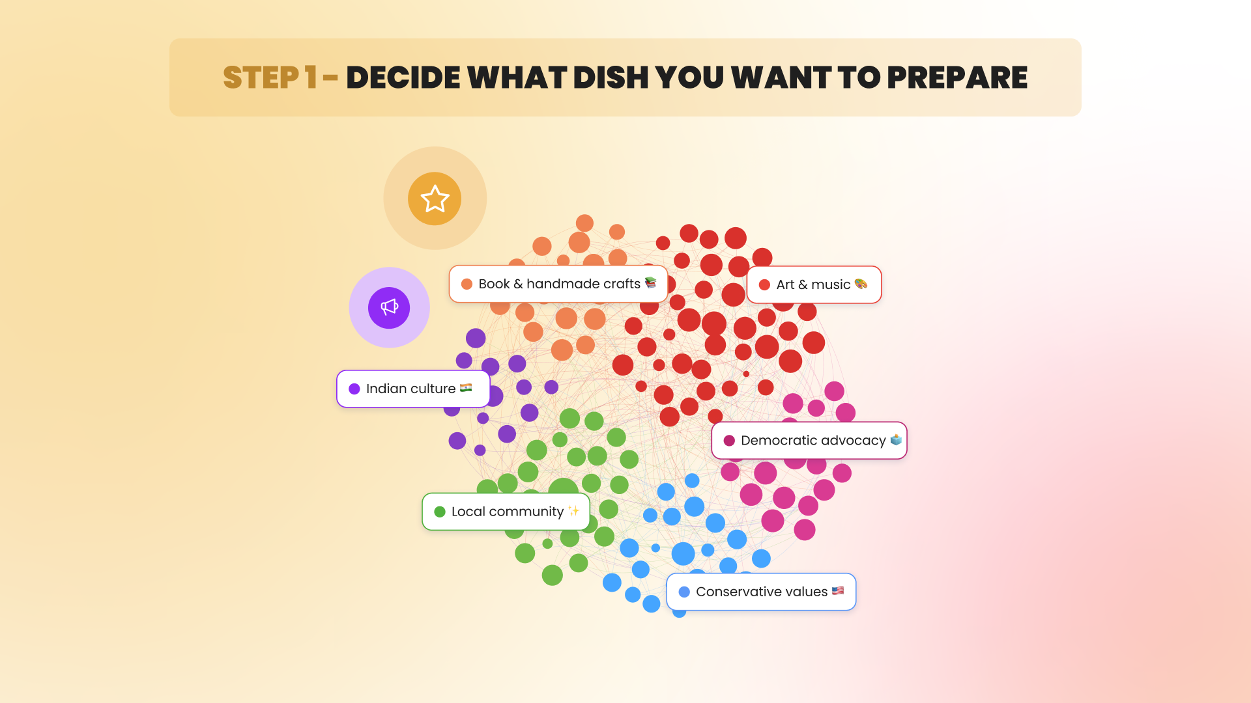Image resolution: width=1251 pixels, height=703 pixels.
Task: Click the Democratic advocacy label
Action: click(808, 440)
